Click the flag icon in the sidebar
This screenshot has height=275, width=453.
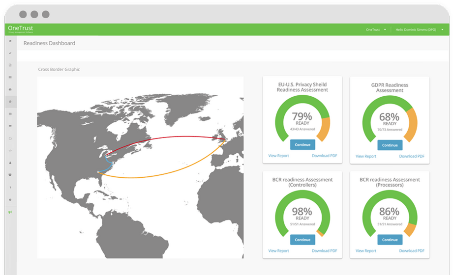(x=10, y=126)
